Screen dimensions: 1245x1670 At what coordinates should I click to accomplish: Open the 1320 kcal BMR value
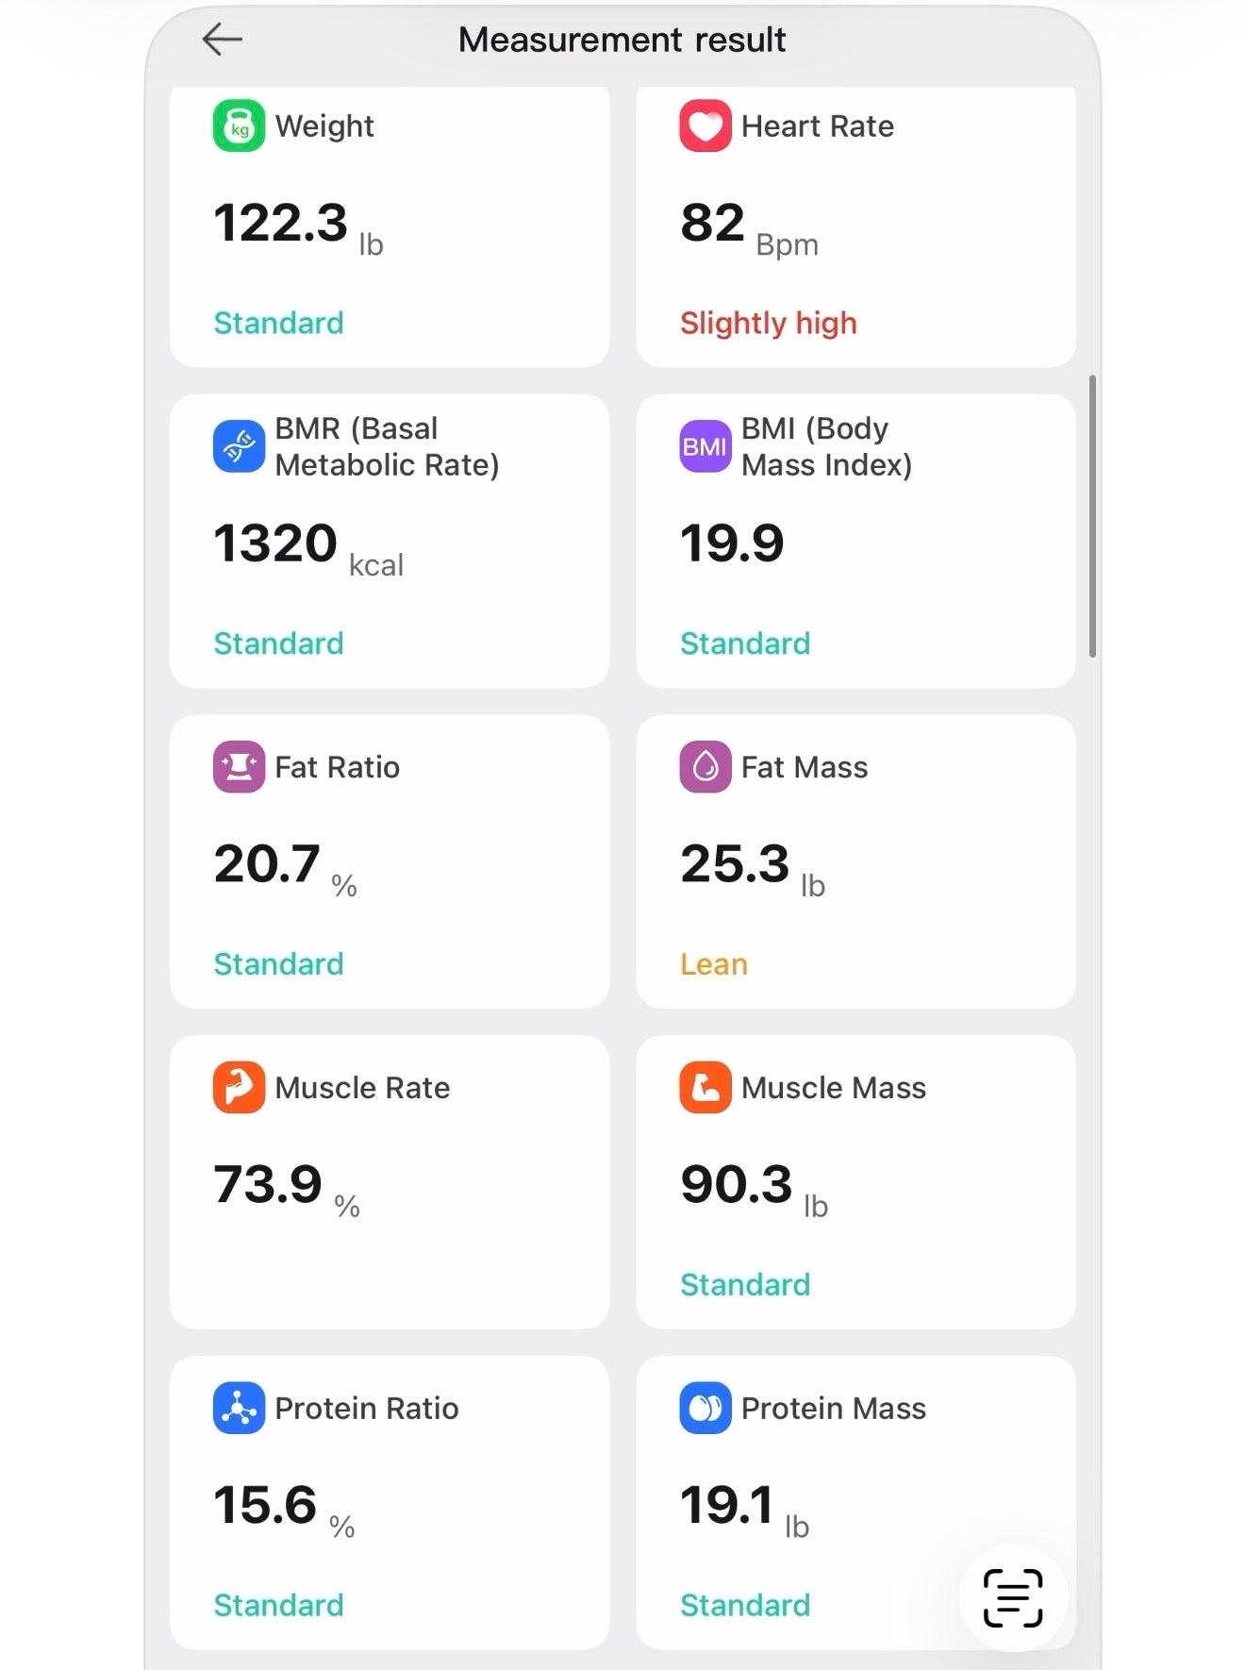coord(275,544)
